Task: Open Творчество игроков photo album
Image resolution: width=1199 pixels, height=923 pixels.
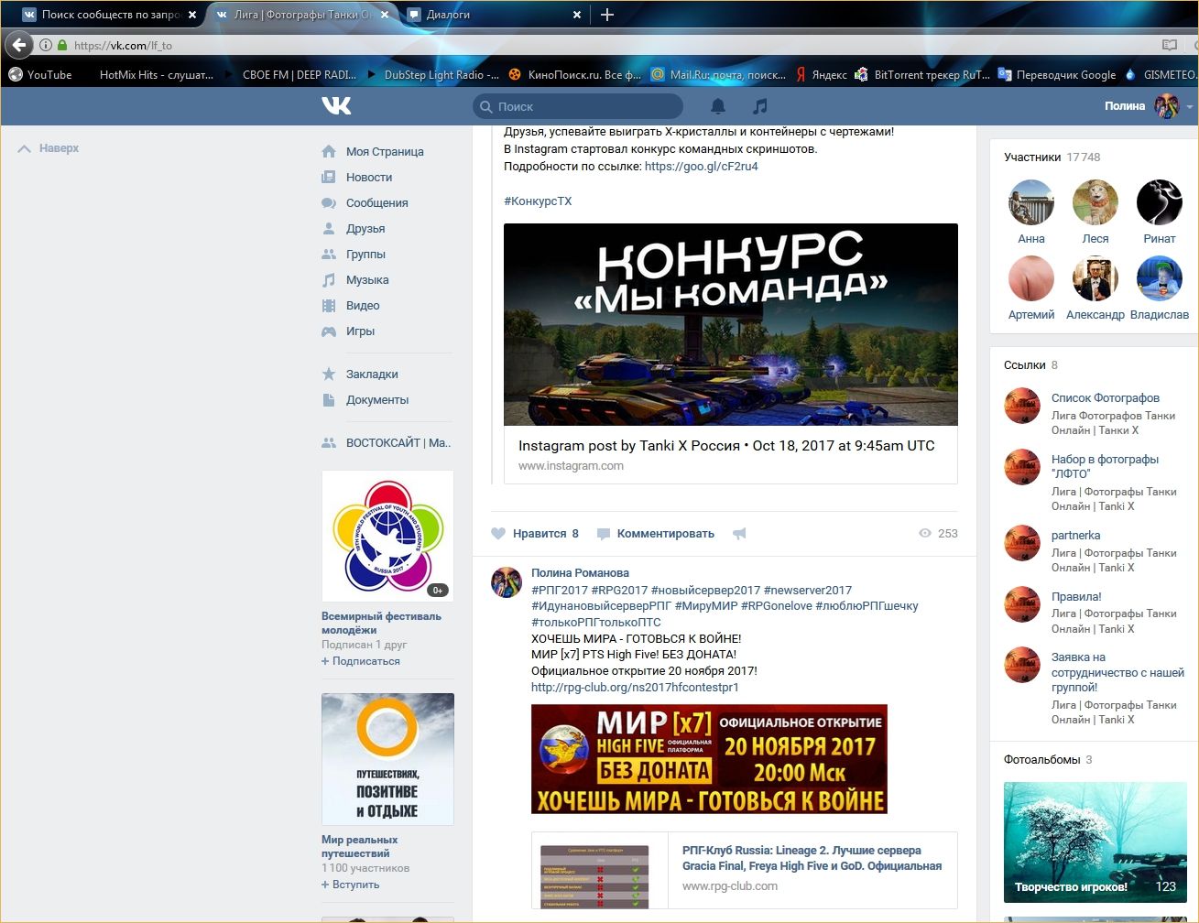Action: [1095, 842]
